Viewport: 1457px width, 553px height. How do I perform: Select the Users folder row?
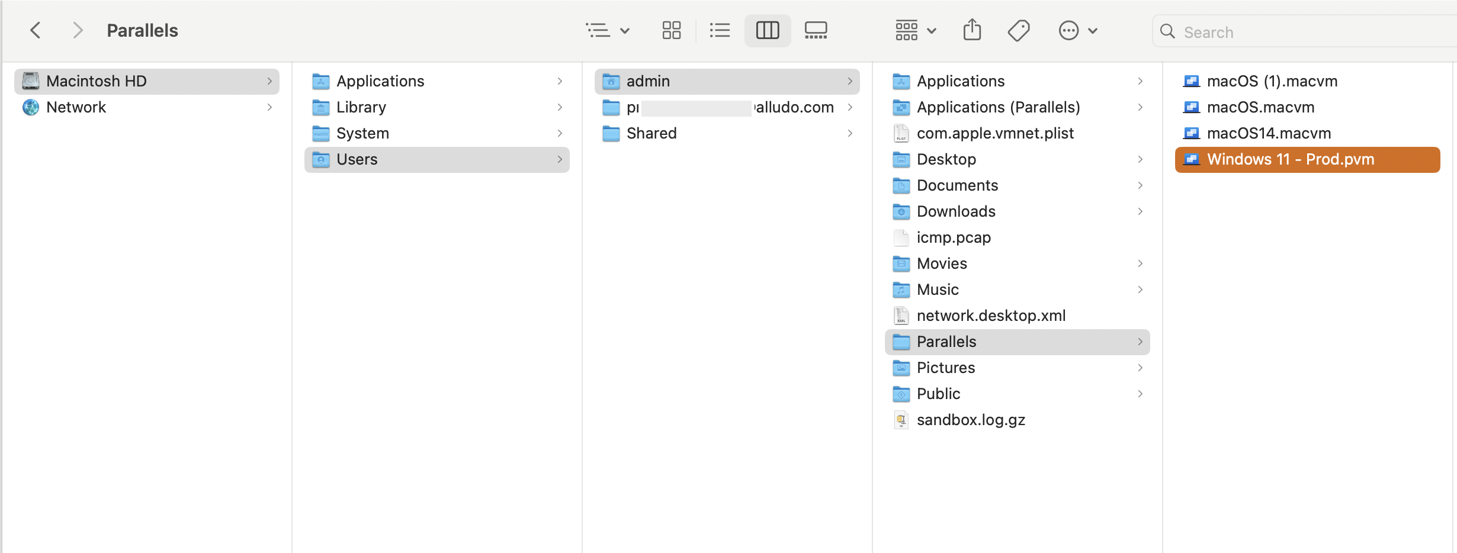click(437, 159)
